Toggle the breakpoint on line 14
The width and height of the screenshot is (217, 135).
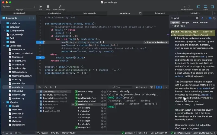coord(40,58)
